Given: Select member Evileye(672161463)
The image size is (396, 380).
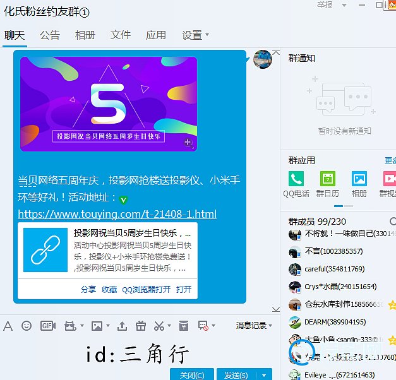Looking at the screenshot, I should (x=338, y=375).
